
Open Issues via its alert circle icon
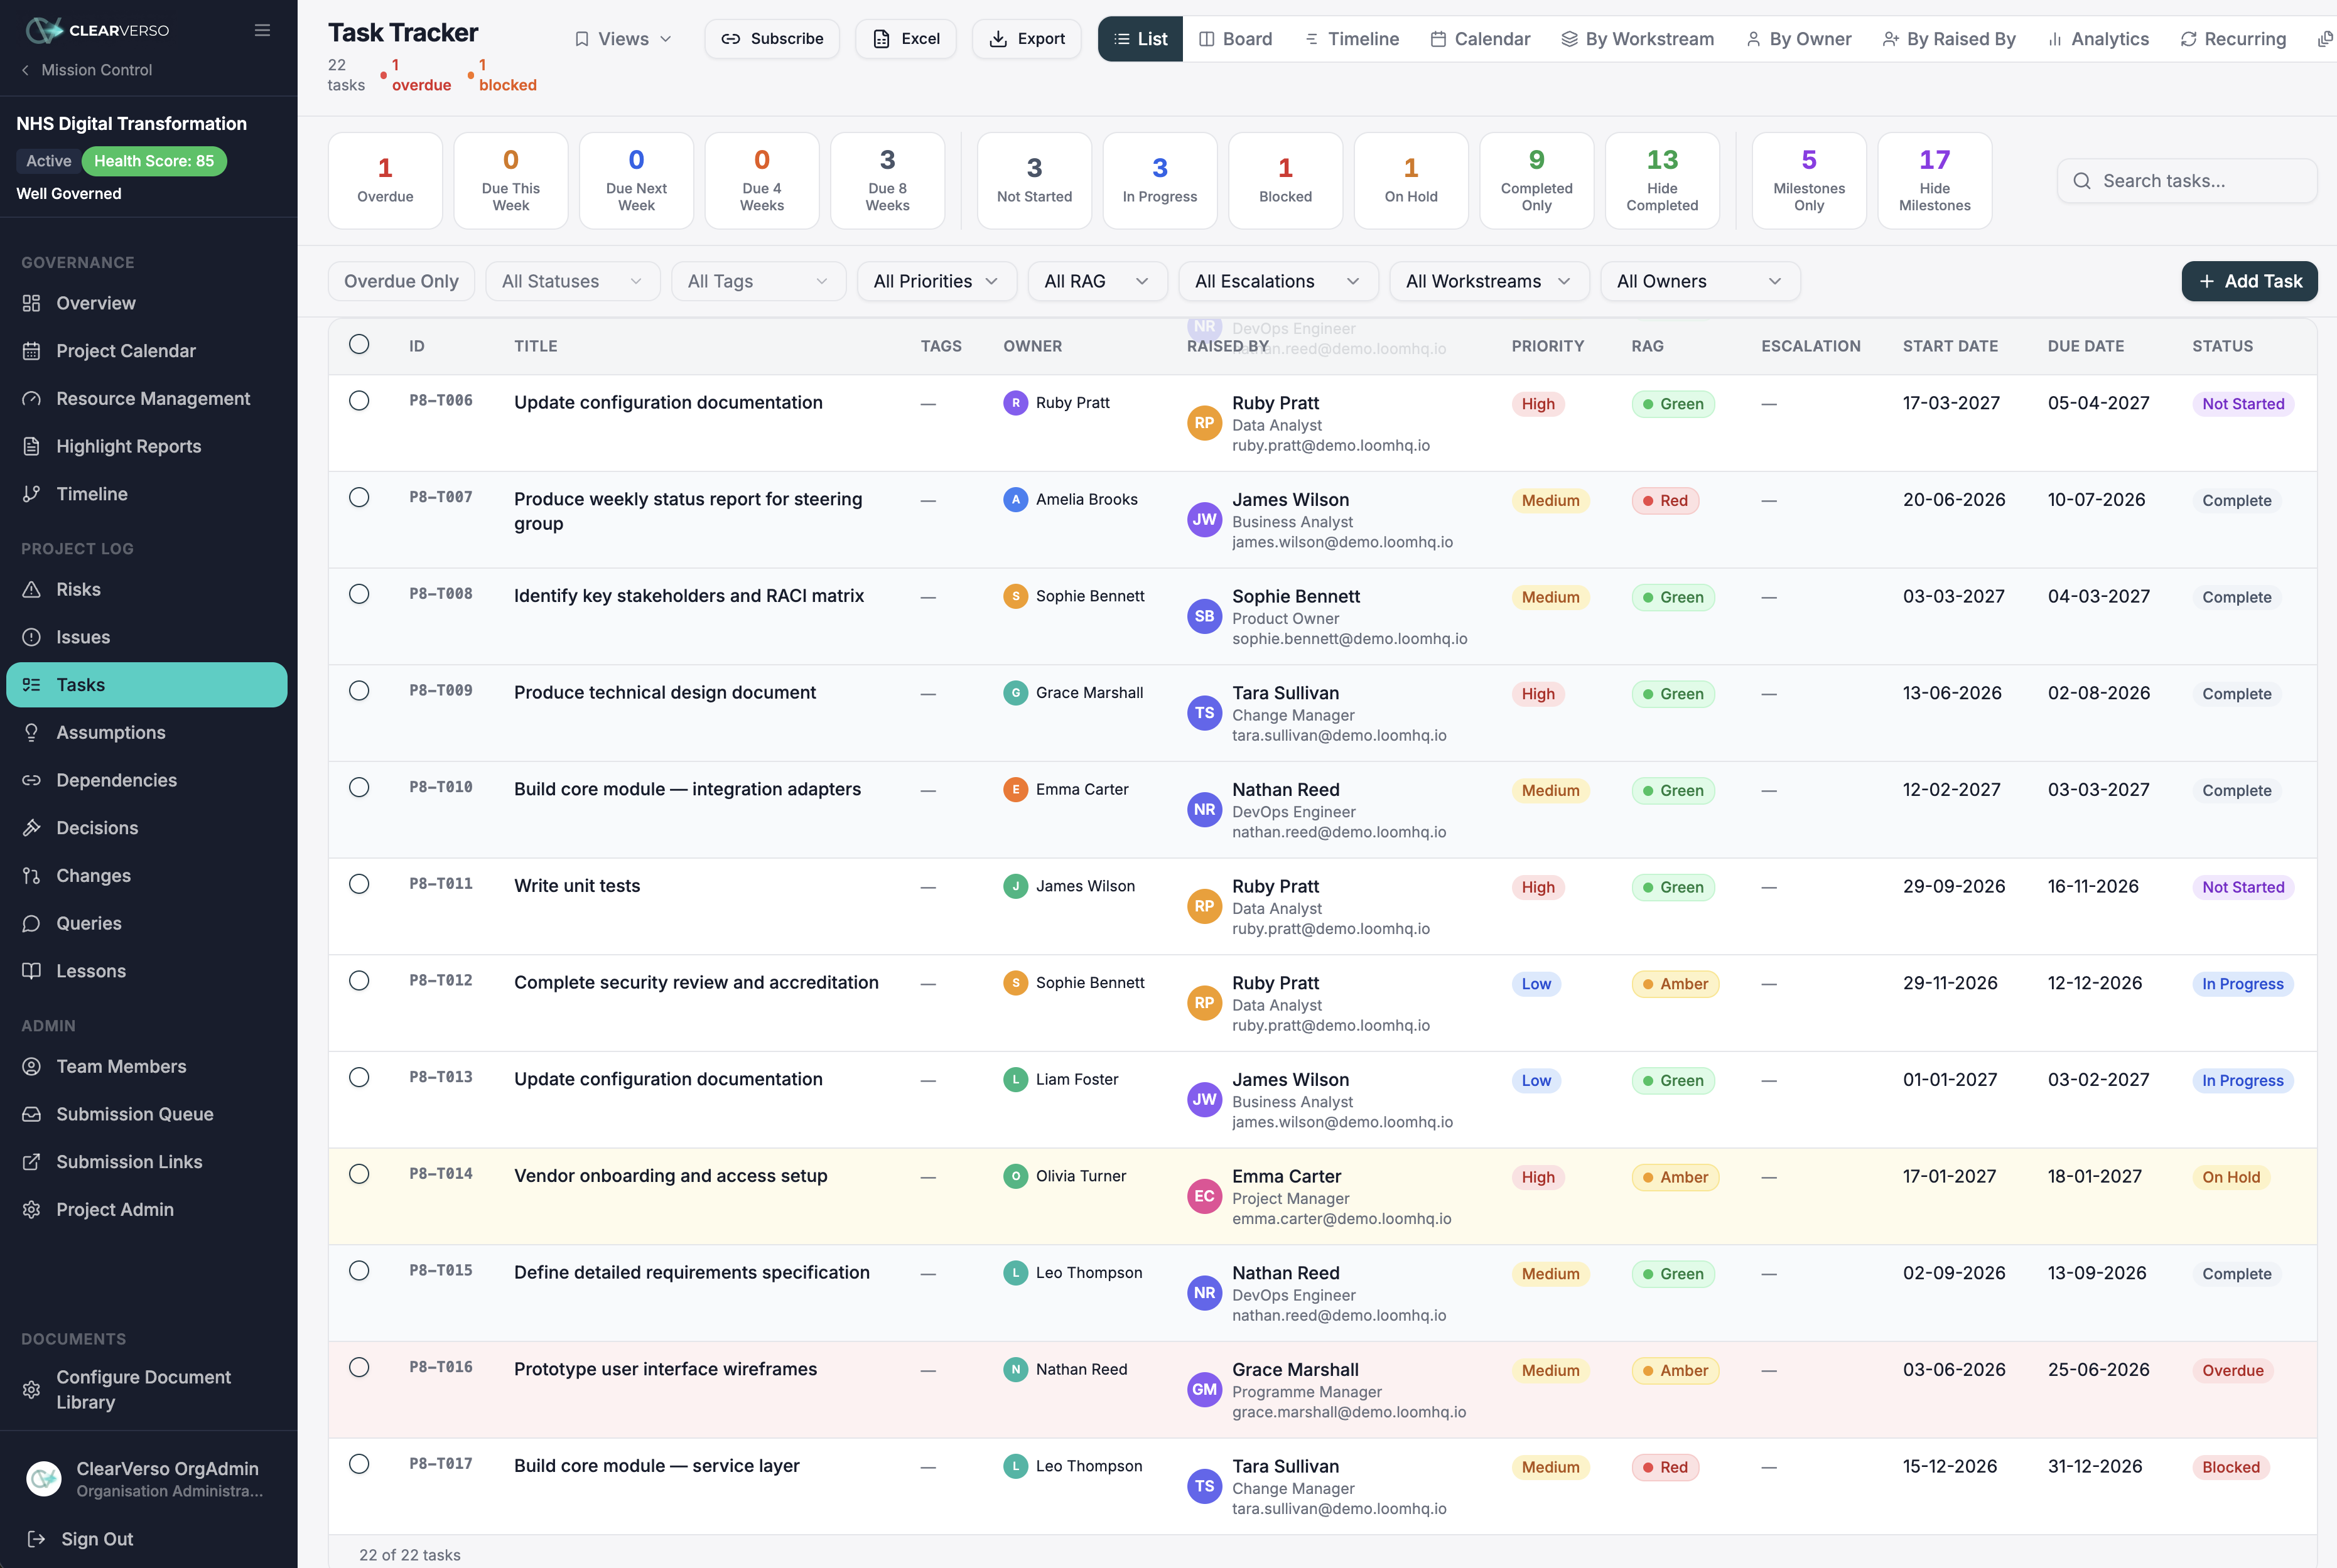click(x=32, y=637)
